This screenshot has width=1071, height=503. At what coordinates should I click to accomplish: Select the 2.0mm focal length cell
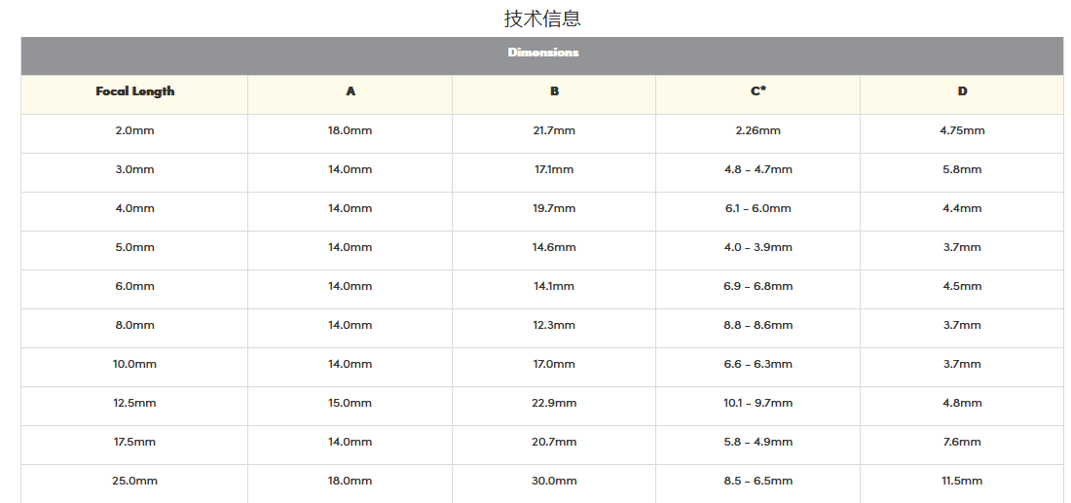click(134, 130)
